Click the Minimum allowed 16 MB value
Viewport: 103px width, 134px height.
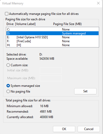44,106
